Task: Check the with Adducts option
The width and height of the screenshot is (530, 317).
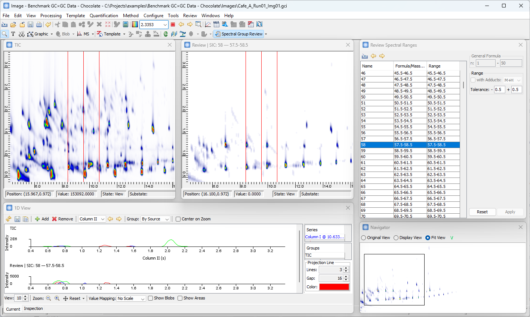Action: 473,80
